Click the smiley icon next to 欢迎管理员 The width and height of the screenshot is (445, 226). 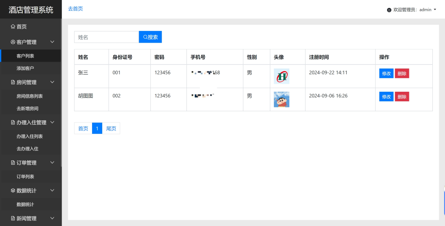[x=389, y=10]
